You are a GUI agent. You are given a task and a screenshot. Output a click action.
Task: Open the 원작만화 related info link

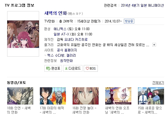(x=66, y=61)
